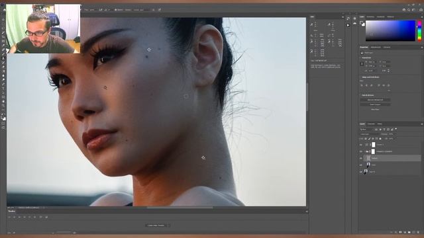Select the Zoom tool
This screenshot has width=424, height=238.
coord(3,106)
